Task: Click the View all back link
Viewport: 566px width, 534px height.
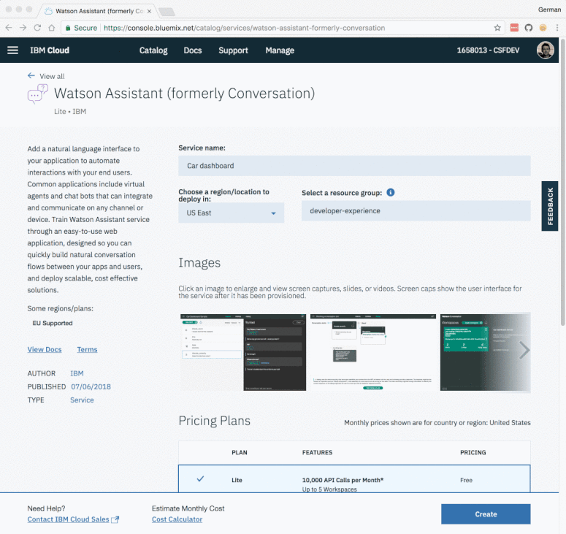Action: [46, 76]
